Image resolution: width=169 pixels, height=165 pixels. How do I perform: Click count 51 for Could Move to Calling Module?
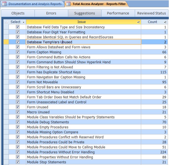coord(164,147)
